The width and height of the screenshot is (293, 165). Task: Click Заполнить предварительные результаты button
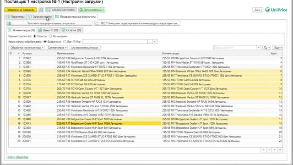pos(49,23)
